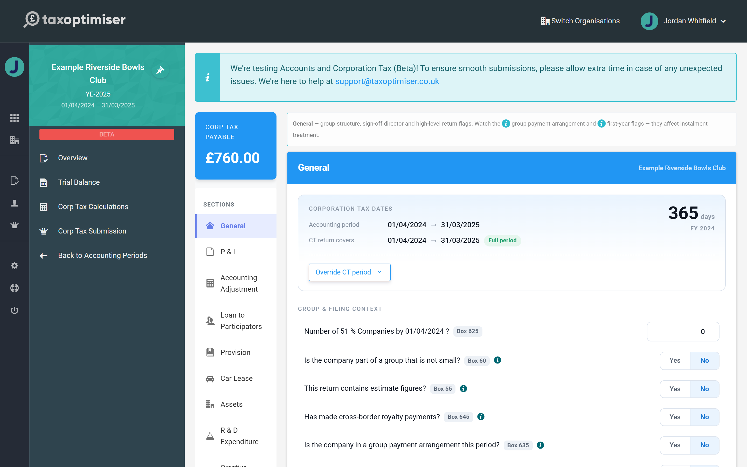747x467 pixels.
Task: Open the organisations building icon in rail
Action: (x=15, y=140)
